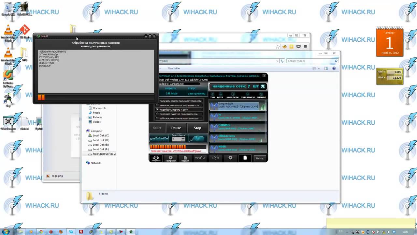Select the N66U network entry

pyautogui.click(x=238, y=149)
